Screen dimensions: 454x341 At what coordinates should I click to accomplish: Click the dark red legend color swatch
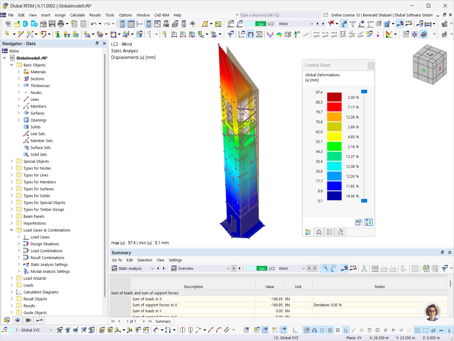pos(334,97)
